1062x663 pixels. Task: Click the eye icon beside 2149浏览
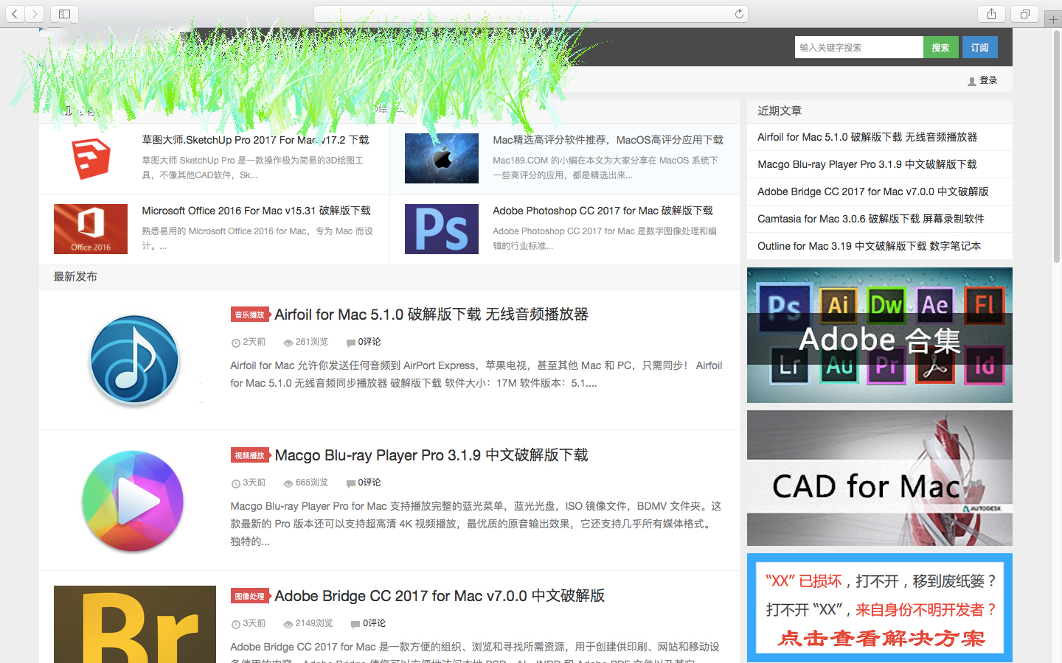[x=288, y=624]
